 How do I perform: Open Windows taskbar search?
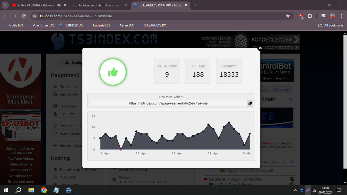(19, 190)
